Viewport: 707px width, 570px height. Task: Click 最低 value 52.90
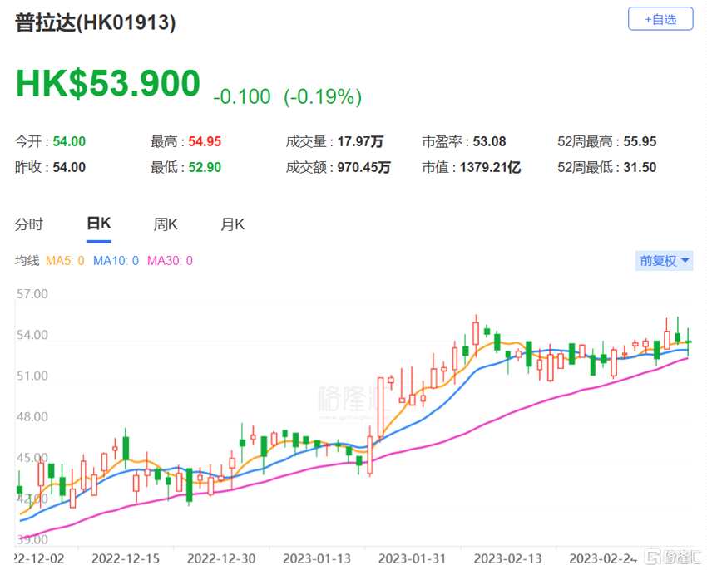tap(205, 167)
